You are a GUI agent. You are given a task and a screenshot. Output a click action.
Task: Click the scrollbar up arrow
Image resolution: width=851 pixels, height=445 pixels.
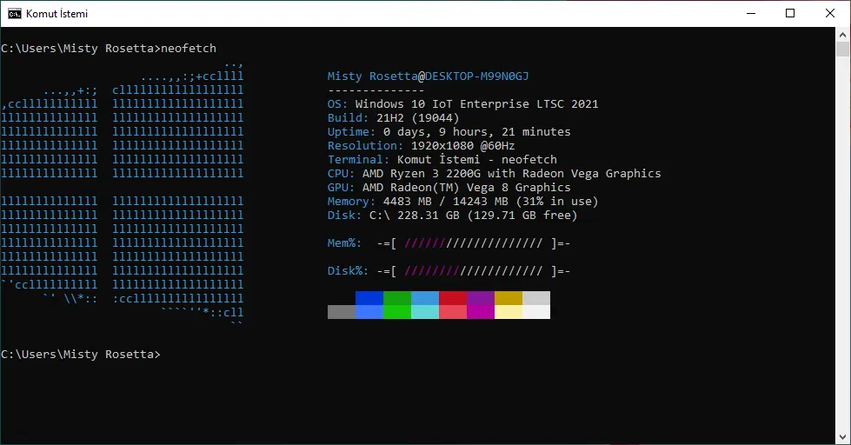pos(842,35)
